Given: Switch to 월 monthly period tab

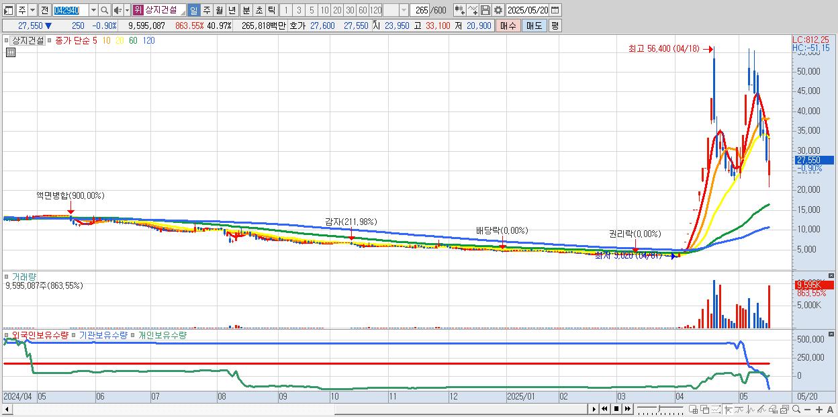Looking at the screenshot, I should [x=219, y=10].
